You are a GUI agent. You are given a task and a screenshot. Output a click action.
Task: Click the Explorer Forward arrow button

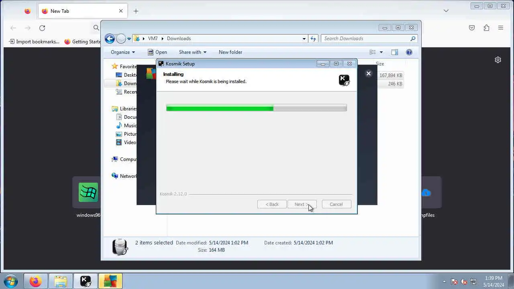121,39
